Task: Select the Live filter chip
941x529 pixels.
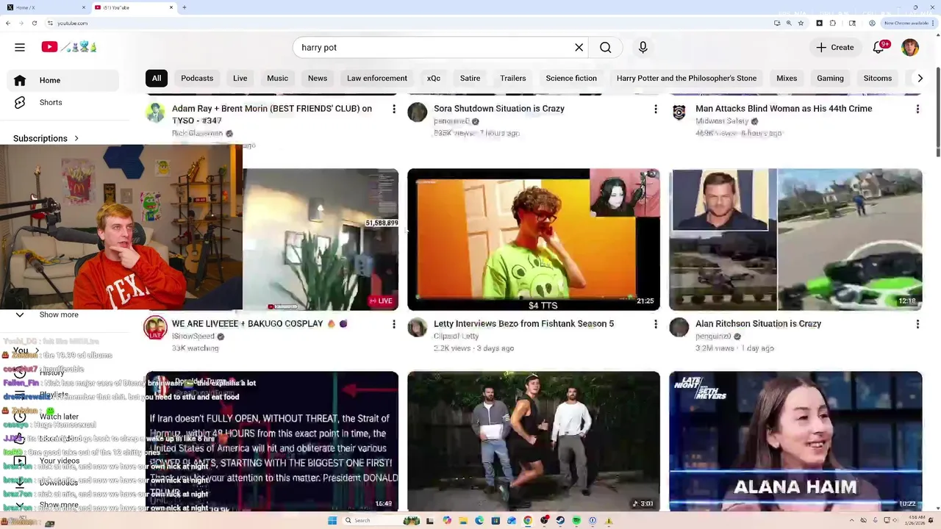Action: (x=240, y=78)
